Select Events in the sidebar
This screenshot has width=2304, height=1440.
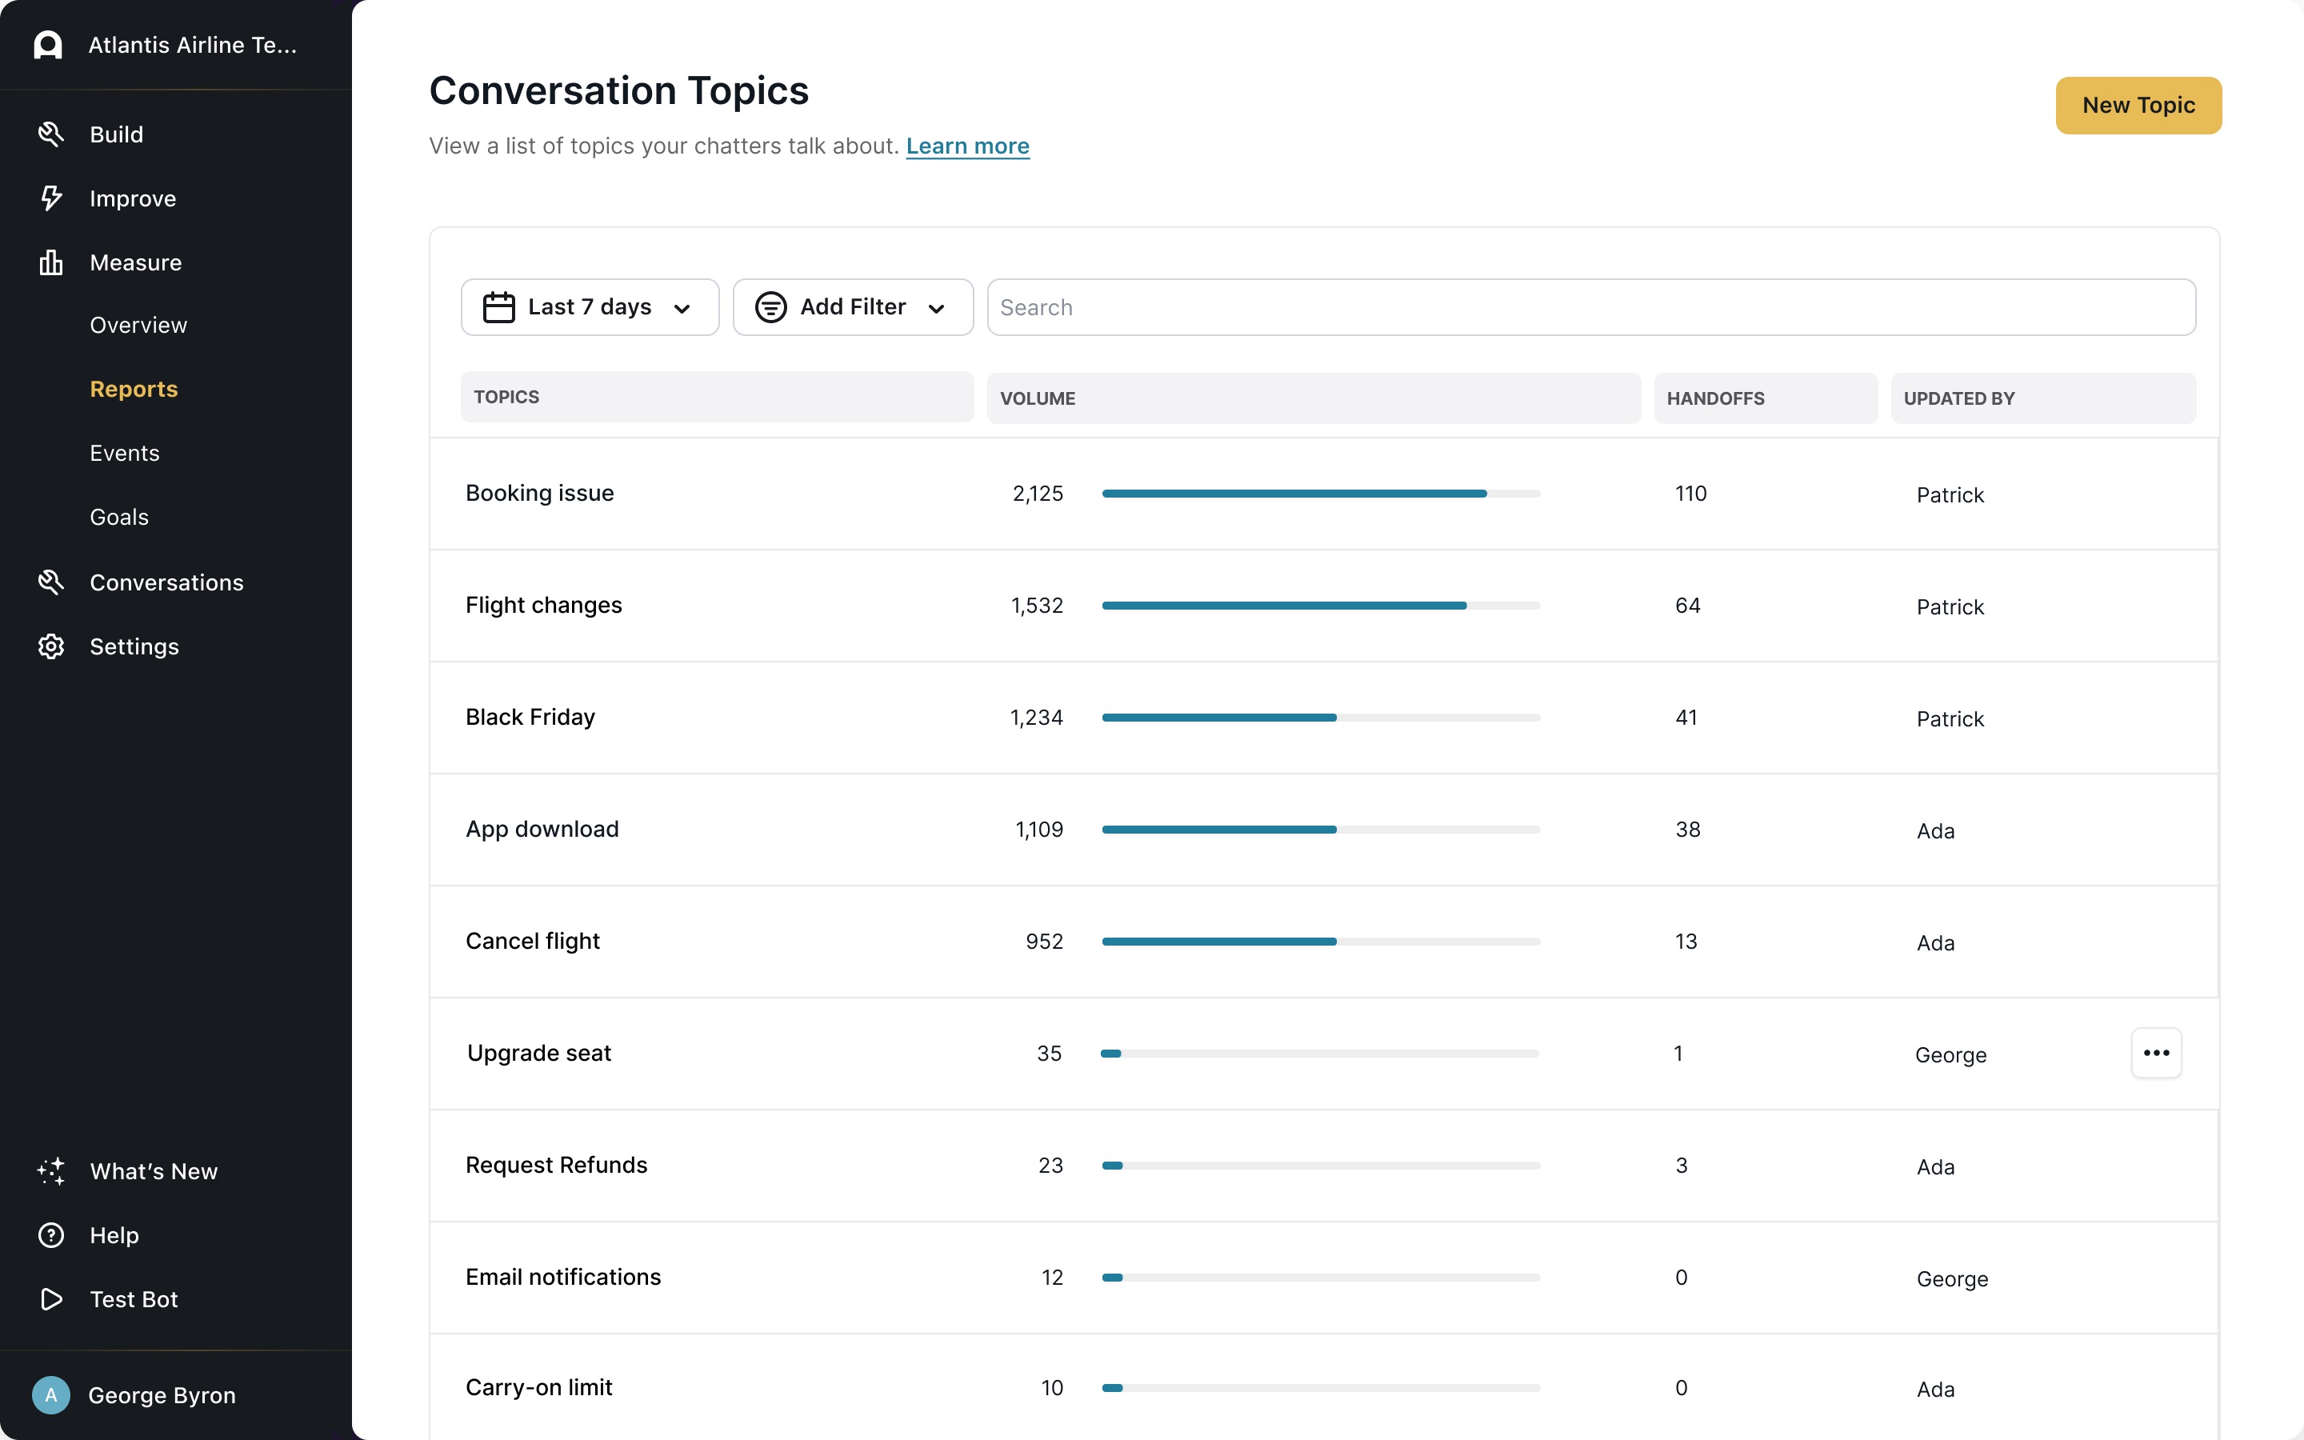[x=125, y=454]
